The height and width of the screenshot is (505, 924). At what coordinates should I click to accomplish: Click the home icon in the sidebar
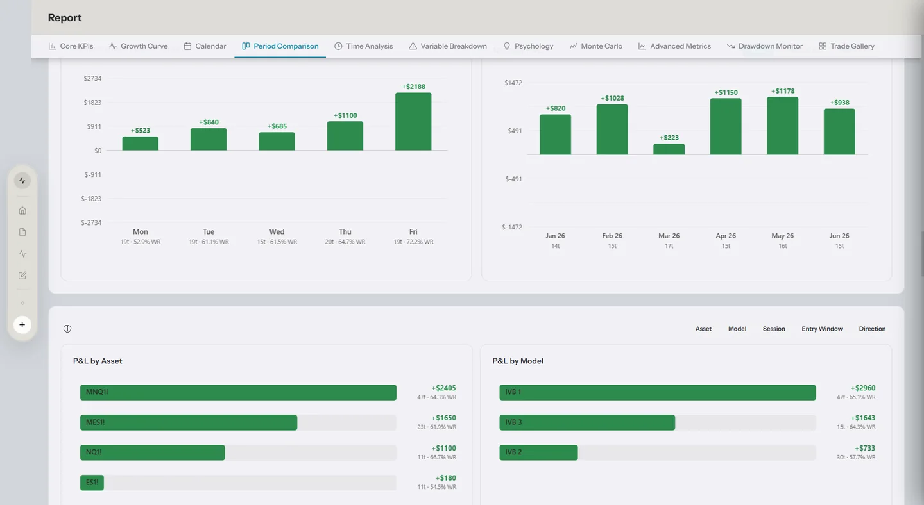(22, 210)
